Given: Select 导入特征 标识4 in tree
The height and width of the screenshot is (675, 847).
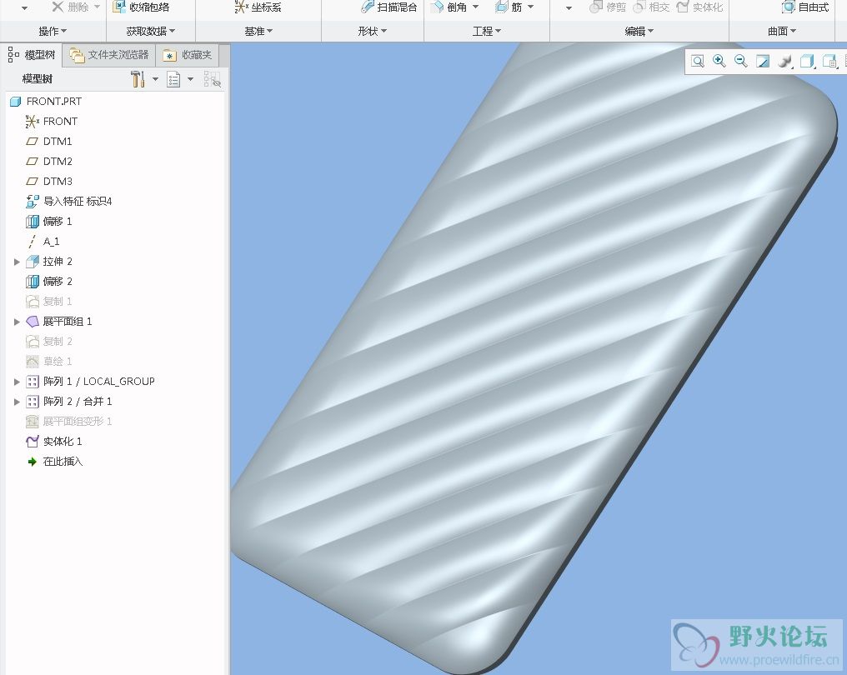Looking at the screenshot, I should 68,202.
